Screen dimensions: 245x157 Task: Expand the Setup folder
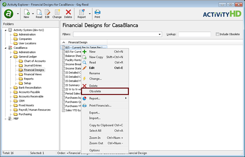pos(16,83)
